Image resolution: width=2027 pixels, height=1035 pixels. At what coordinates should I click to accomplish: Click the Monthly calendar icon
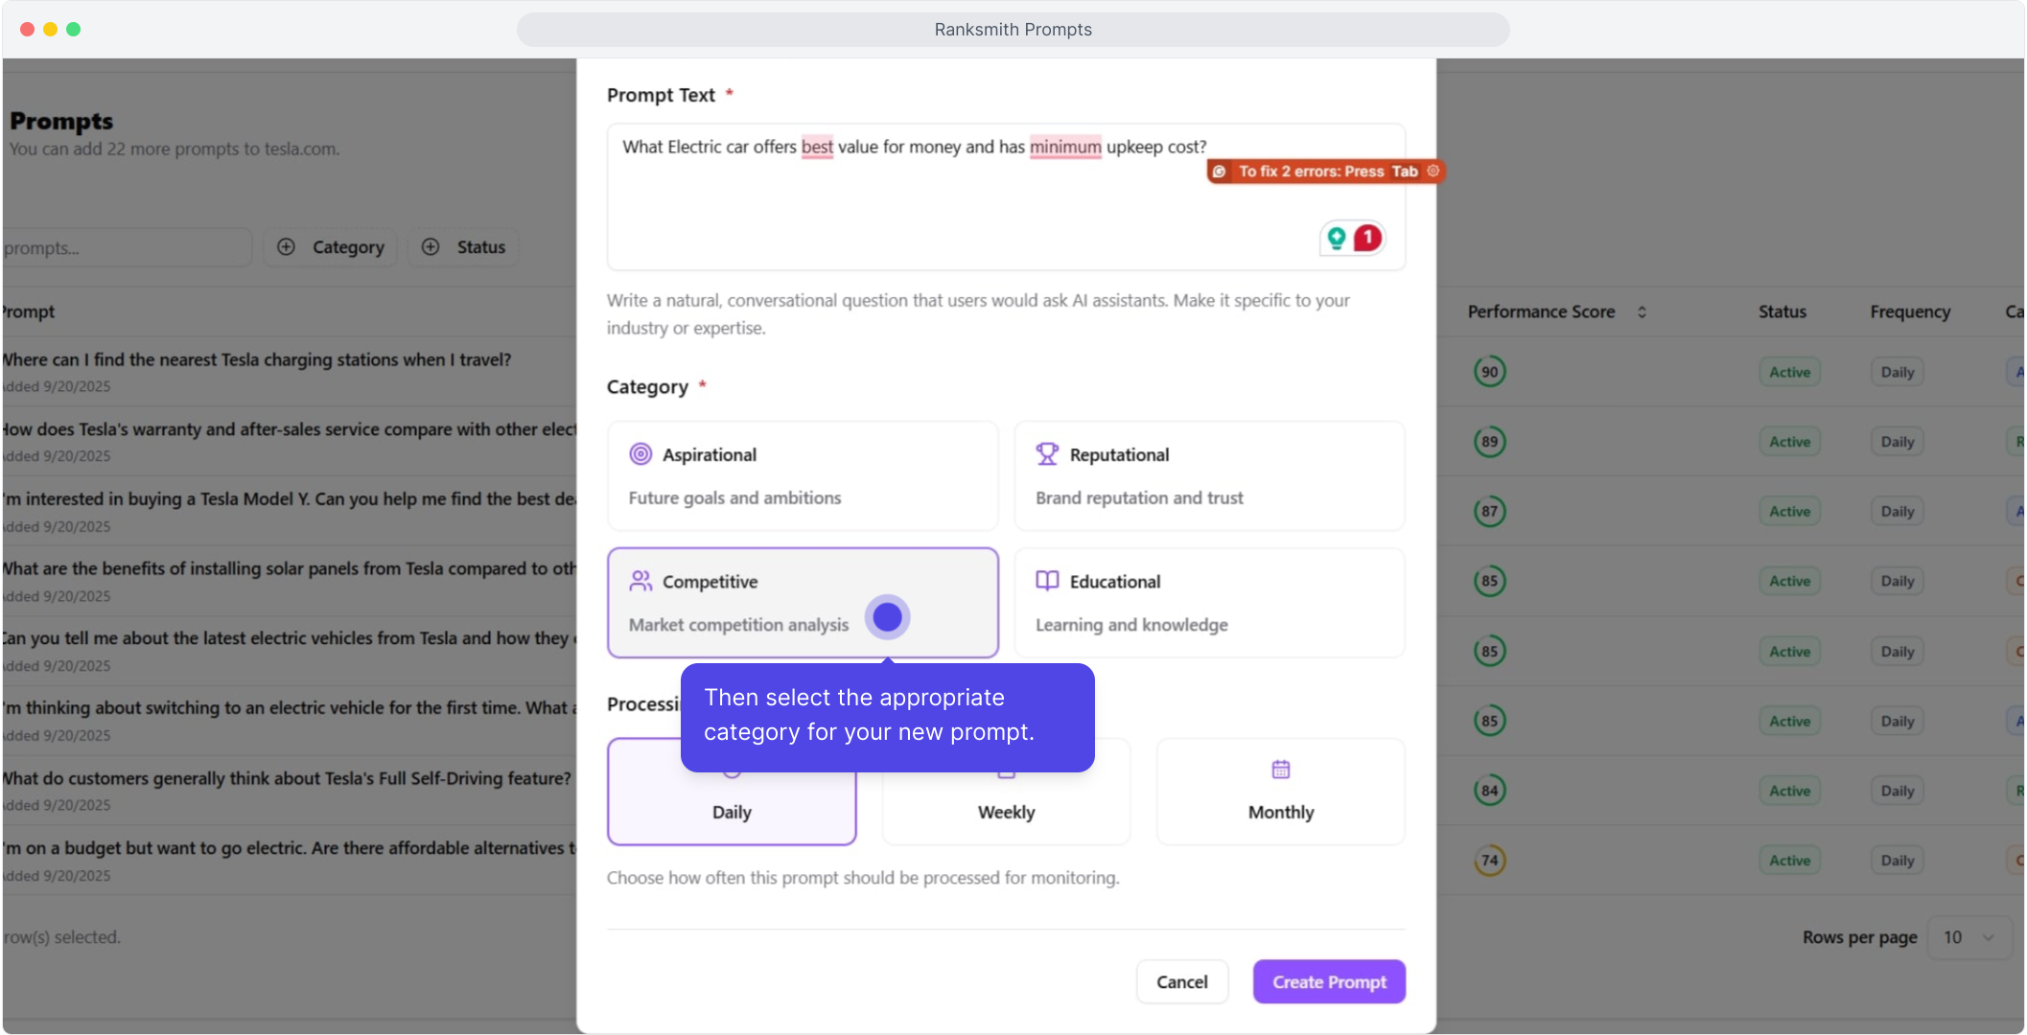[1280, 770]
